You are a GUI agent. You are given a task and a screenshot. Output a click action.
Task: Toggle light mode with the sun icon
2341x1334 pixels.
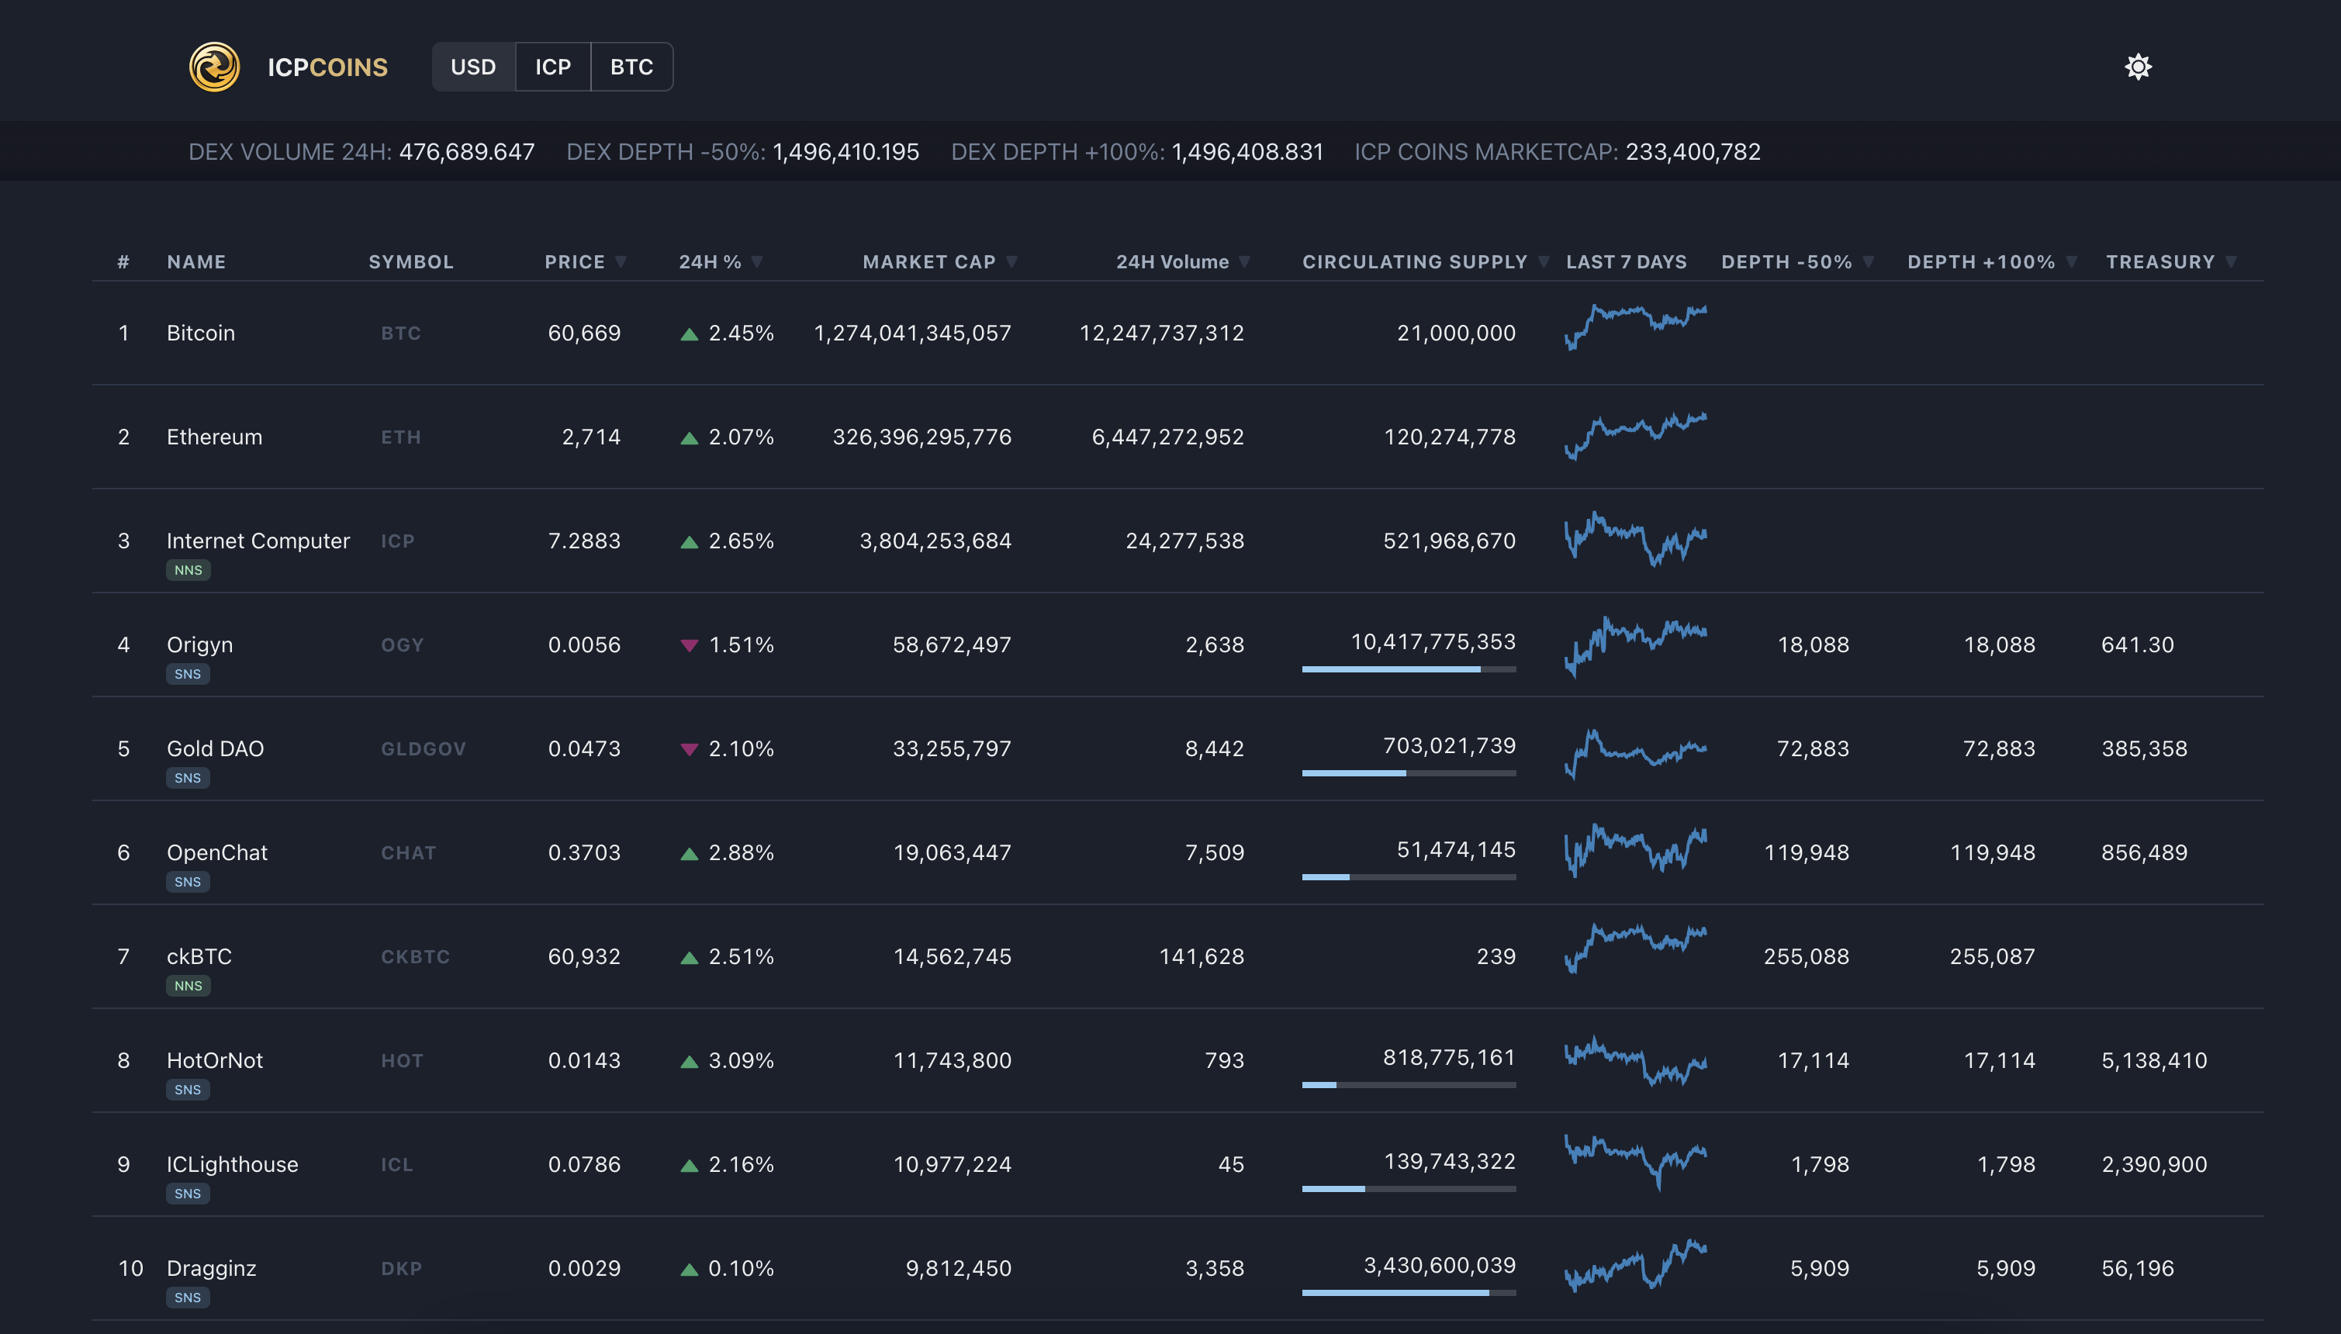pos(2138,67)
